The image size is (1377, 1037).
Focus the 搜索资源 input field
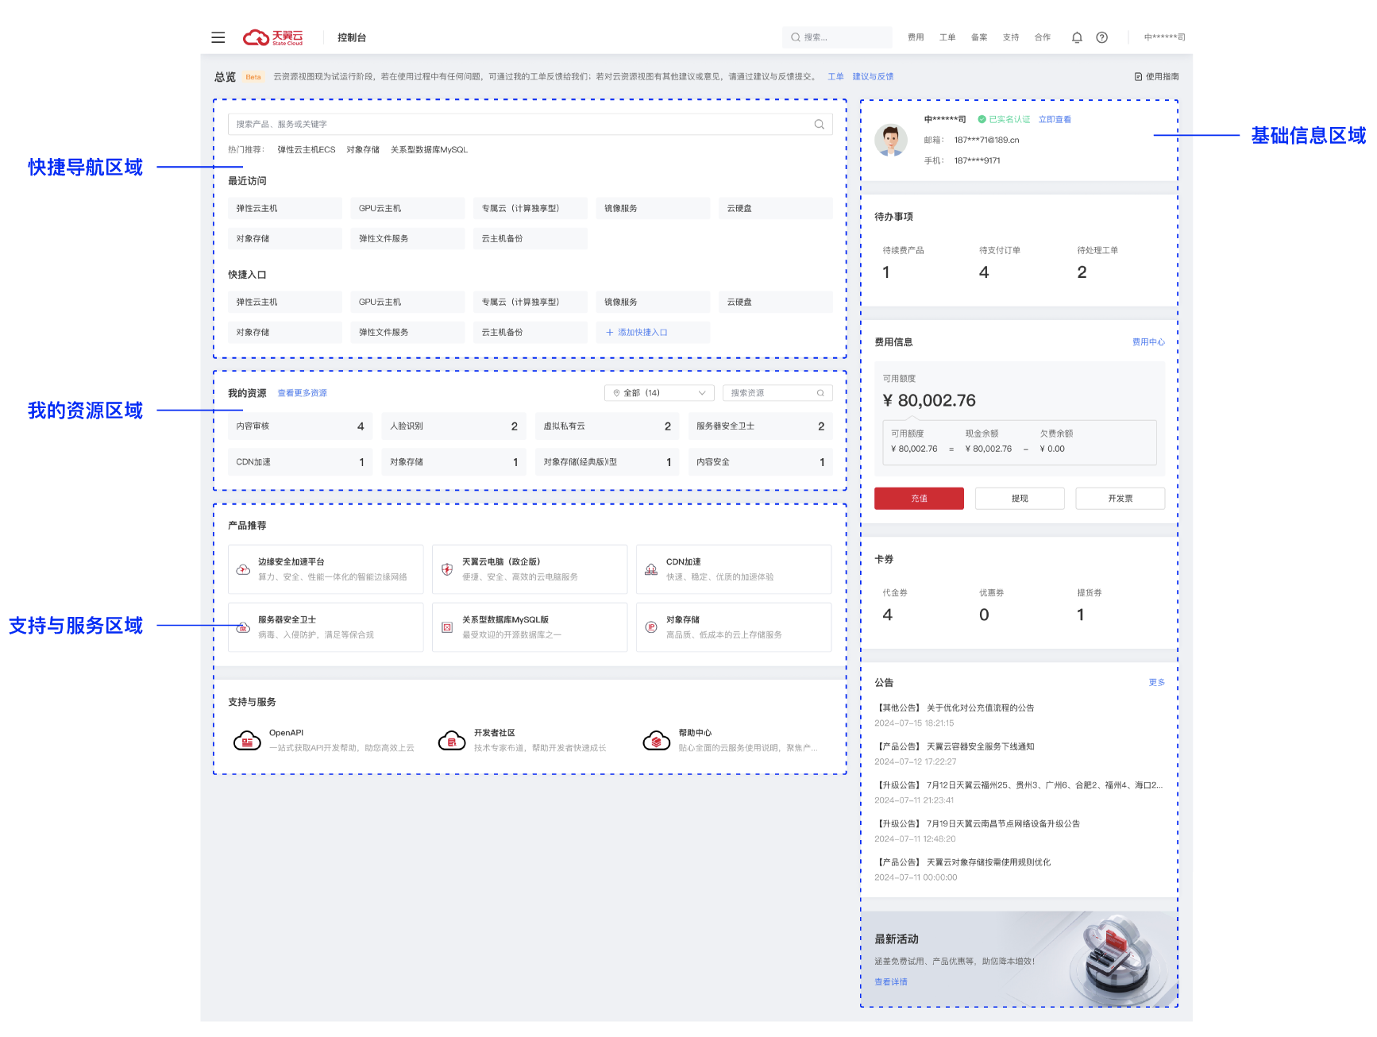click(778, 393)
